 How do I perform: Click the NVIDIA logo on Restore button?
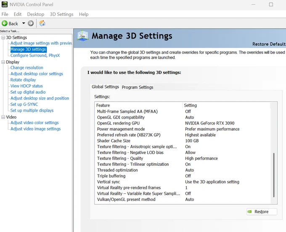tap(249, 211)
